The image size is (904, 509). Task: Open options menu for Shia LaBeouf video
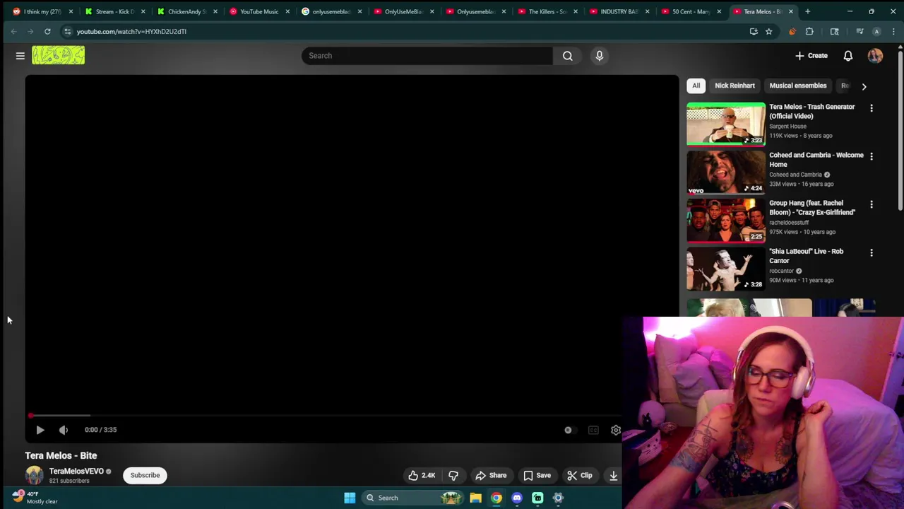(872, 252)
